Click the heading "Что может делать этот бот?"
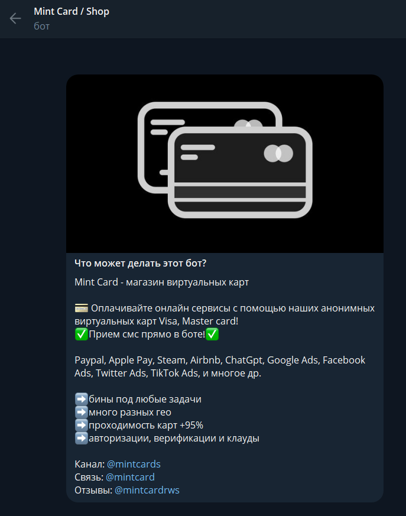This screenshot has height=516, width=406. [x=141, y=263]
